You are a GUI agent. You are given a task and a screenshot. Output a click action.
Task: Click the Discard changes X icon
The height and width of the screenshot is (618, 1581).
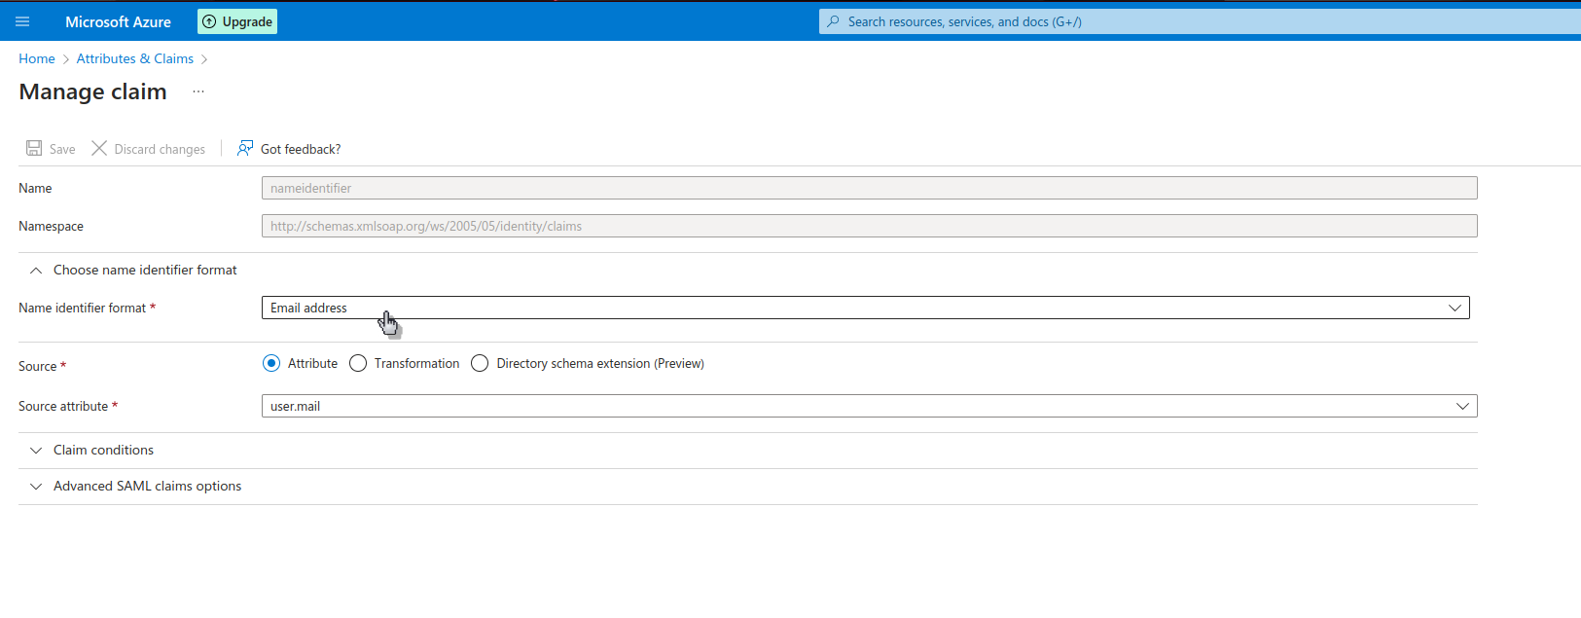point(99,148)
